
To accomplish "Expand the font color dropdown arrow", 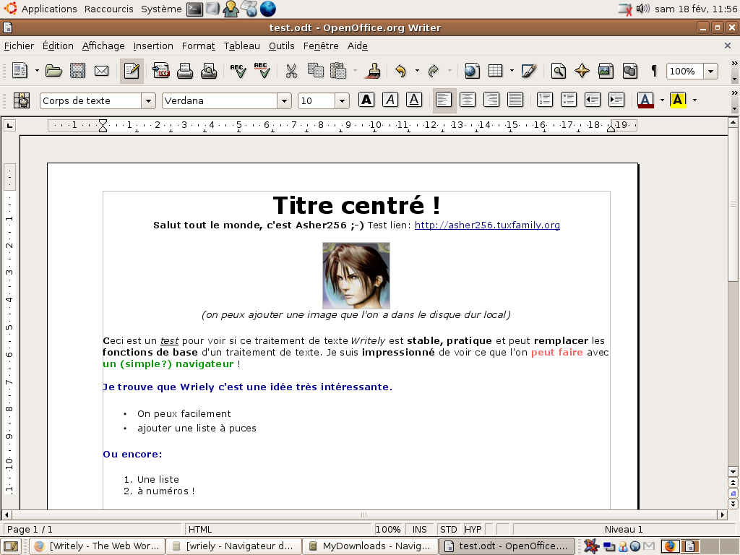I will tap(662, 100).
